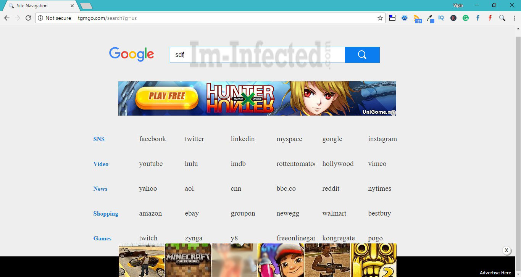Image resolution: width=521 pixels, height=277 pixels.
Task: Open the Grammarly extension icon
Action: (x=465, y=18)
